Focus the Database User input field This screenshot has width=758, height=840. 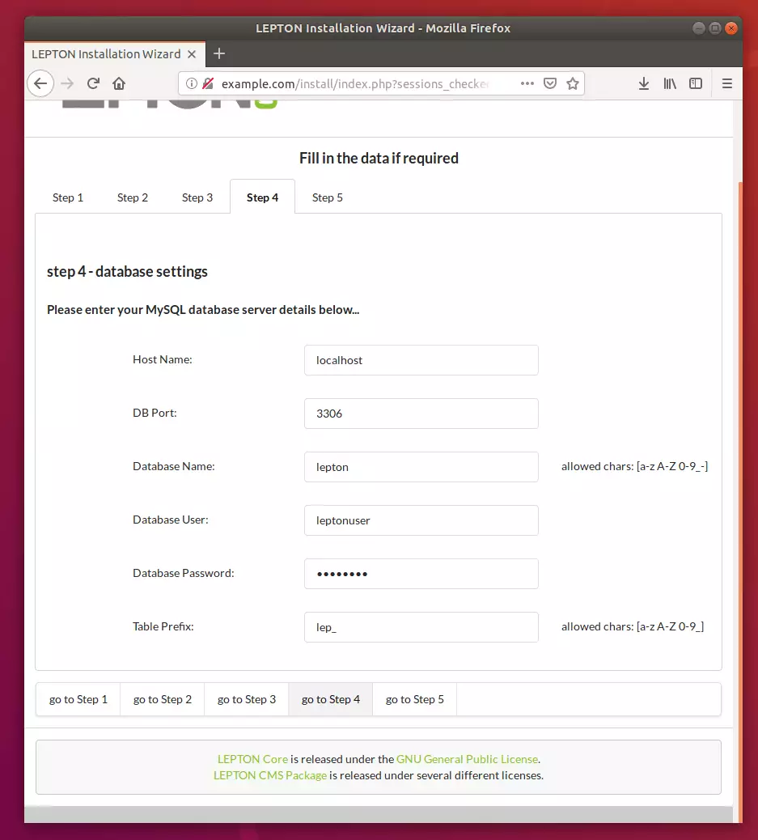point(421,520)
